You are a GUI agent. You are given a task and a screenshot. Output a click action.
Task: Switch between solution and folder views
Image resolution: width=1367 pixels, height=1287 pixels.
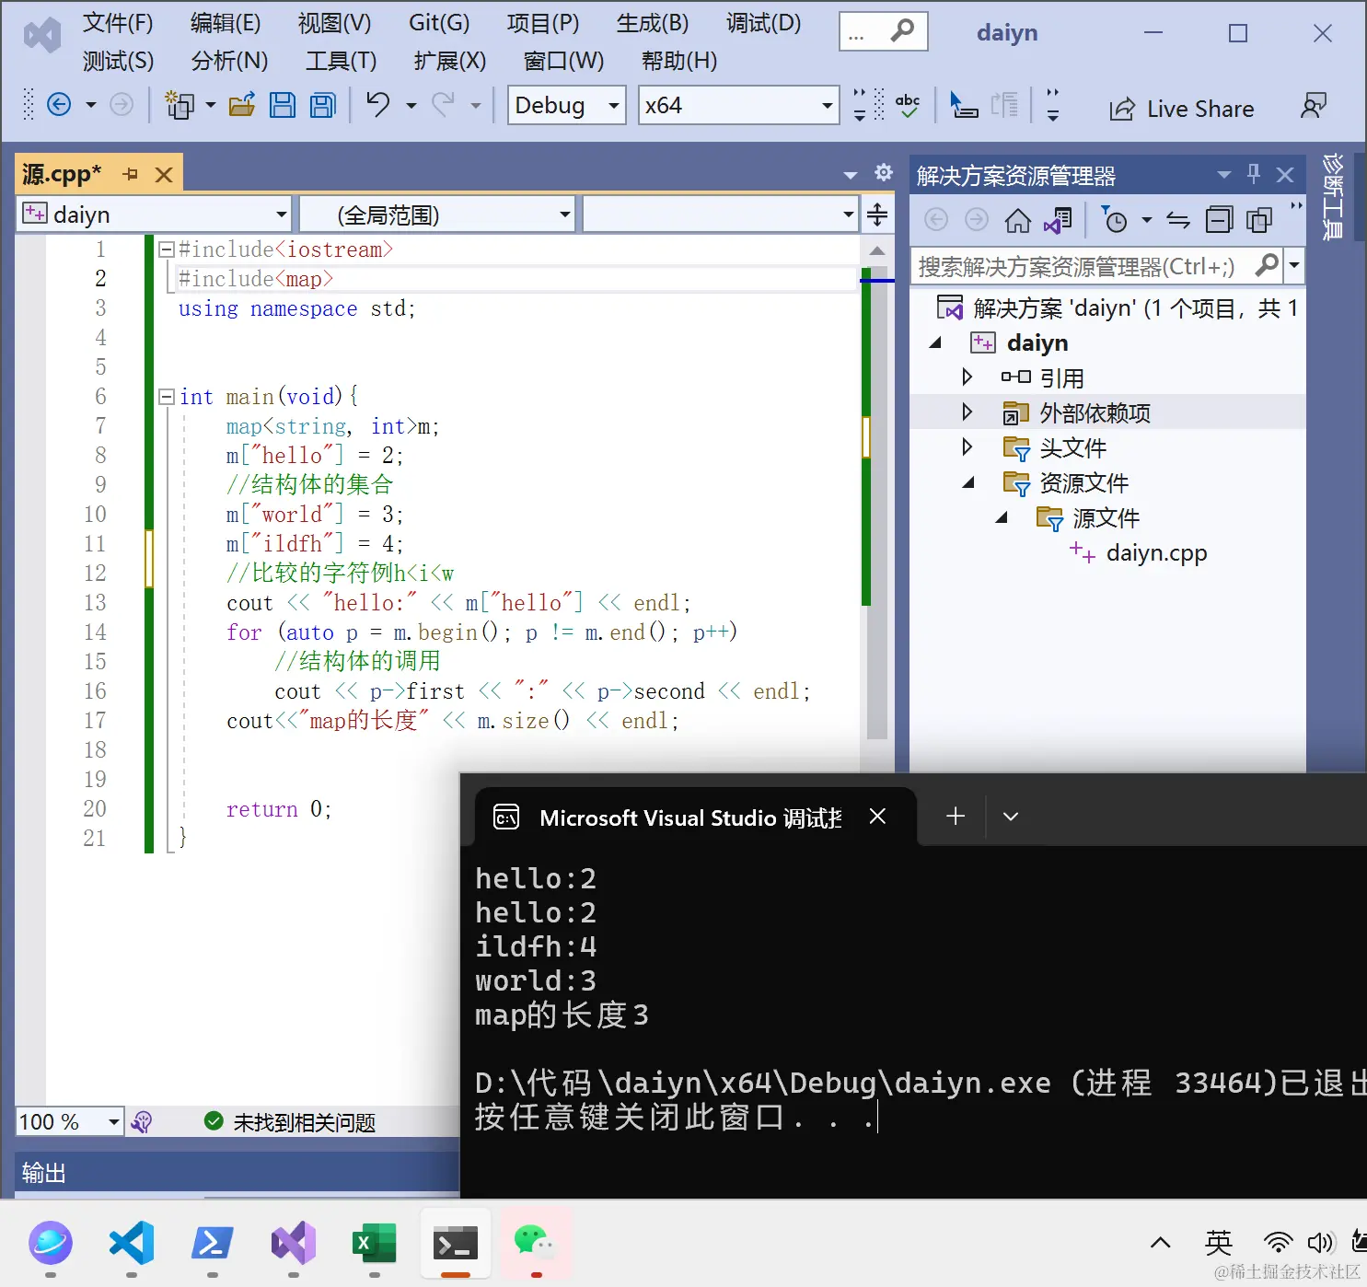(1058, 220)
